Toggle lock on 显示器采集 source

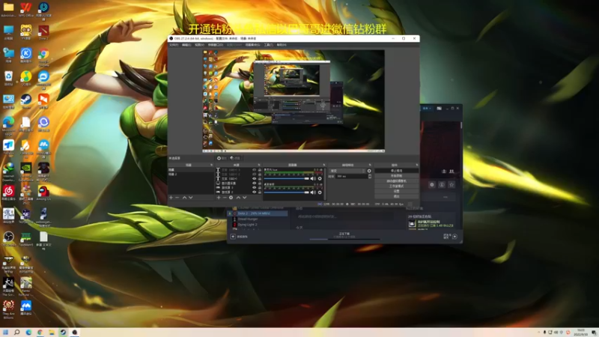260,183
